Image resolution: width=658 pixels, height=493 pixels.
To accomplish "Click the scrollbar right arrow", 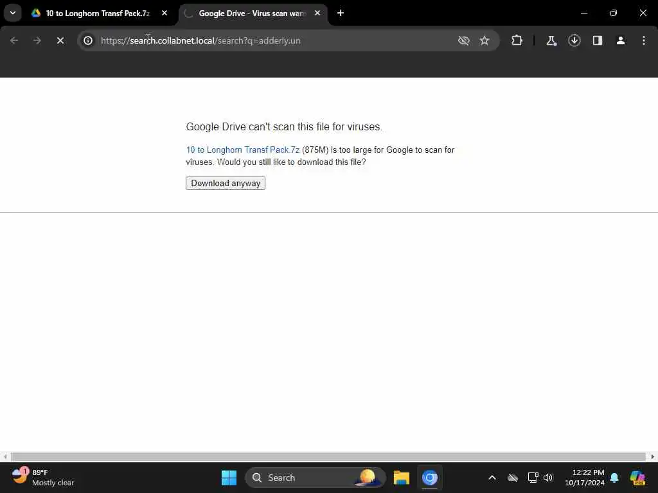I will tap(653, 456).
